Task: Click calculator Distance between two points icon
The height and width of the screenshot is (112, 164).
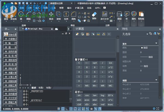Action: 98,34
